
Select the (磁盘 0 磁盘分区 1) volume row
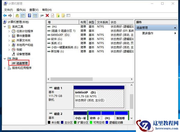pyautogui.click(x=90, y=31)
